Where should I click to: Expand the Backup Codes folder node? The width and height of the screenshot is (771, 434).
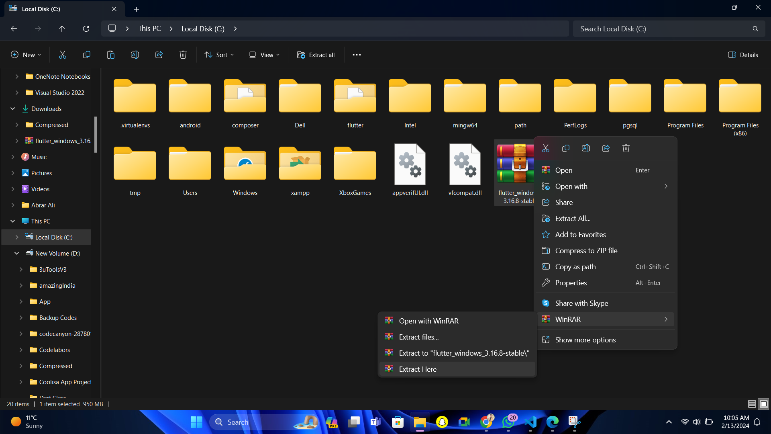point(21,317)
